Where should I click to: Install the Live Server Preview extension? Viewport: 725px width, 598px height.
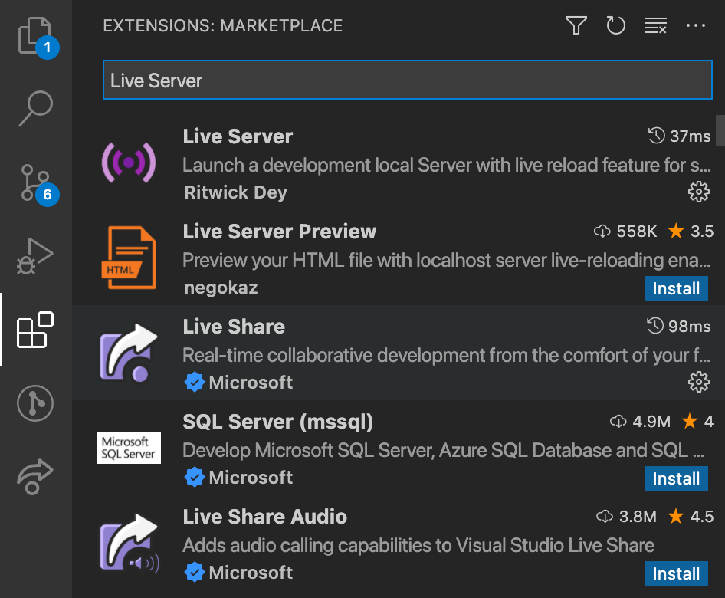pos(676,288)
